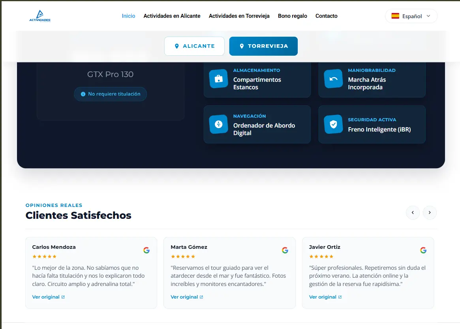Click the Torrevieja map pin icon
This screenshot has height=329, width=460.
coord(242,46)
